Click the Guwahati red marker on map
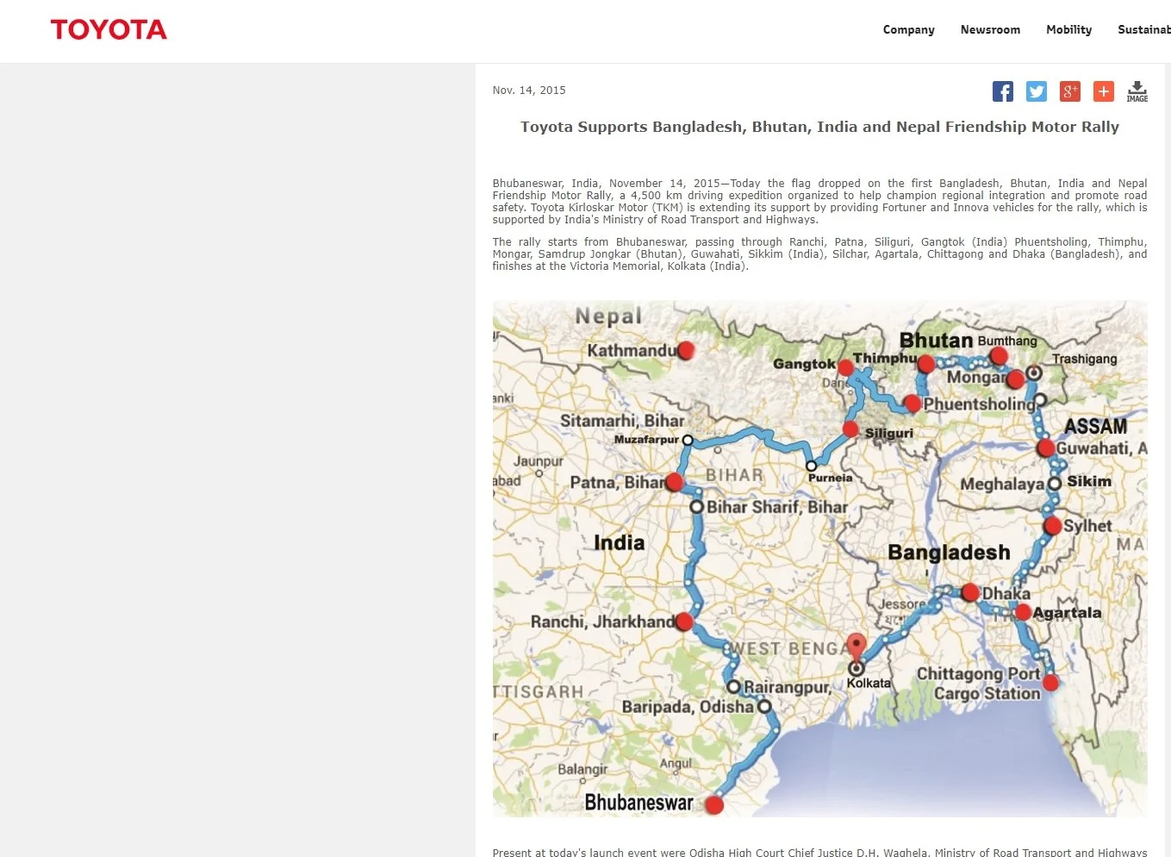The image size is (1171, 857). pyautogui.click(x=1046, y=447)
